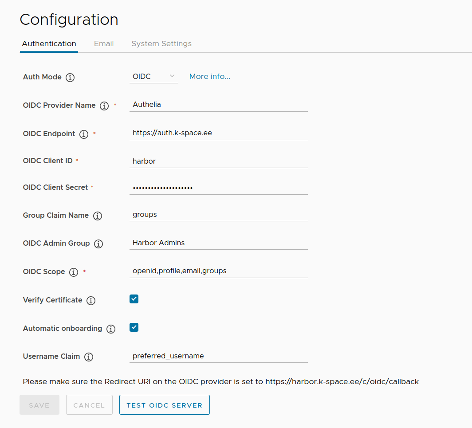
Task: Click the OIDC Admin Group info icon
Action: 98,243
